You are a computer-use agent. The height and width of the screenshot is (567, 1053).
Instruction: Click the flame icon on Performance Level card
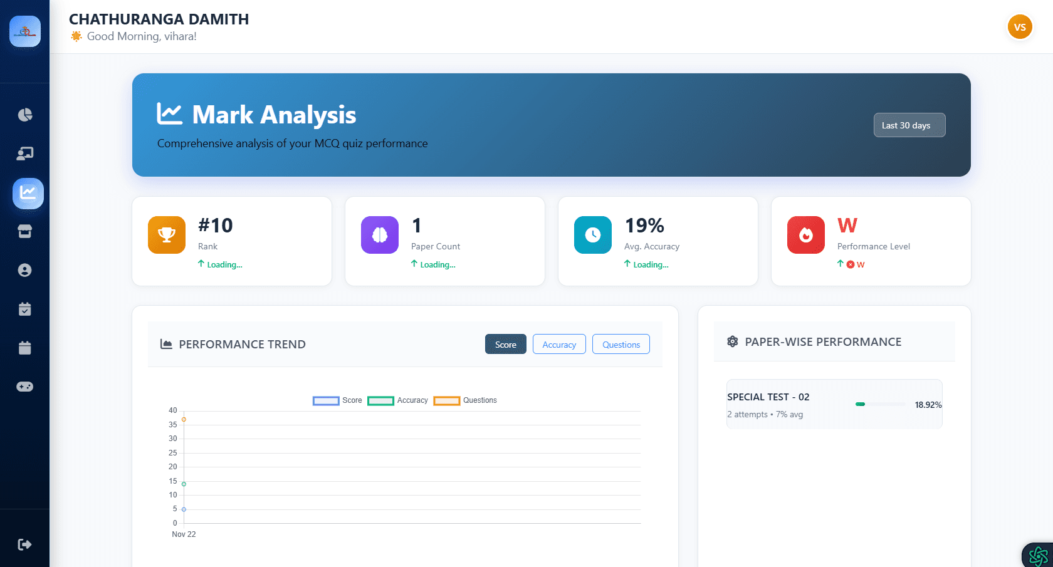pos(805,235)
